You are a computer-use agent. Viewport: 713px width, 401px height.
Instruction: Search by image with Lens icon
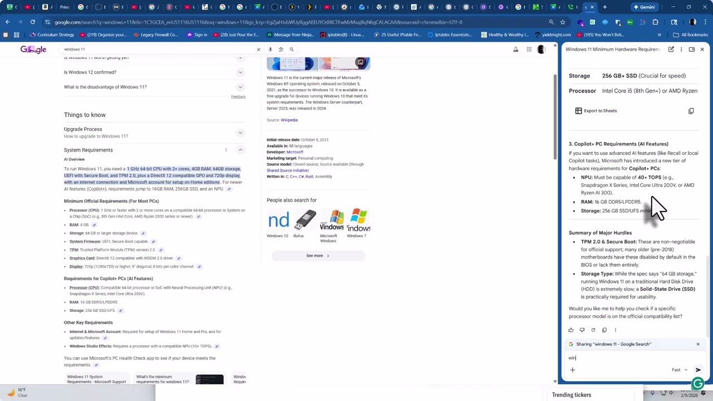click(x=281, y=50)
